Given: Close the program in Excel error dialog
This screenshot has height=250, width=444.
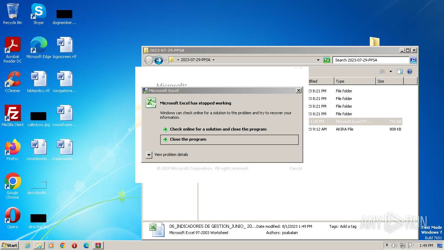Looking at the screenshot, I should coord(229,139).
